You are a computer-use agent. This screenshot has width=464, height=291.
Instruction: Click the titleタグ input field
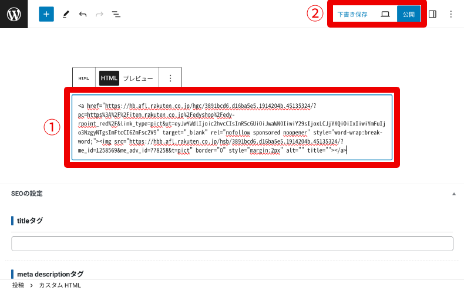point(233,243)
